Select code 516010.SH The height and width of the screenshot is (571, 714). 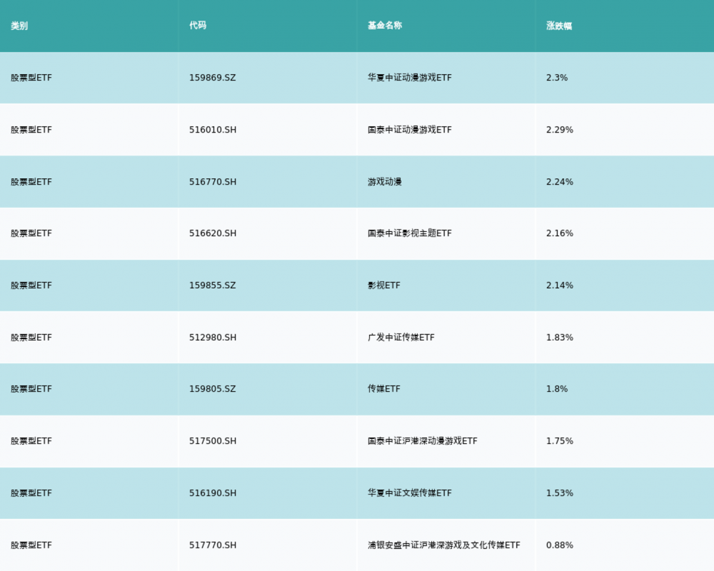[213, 130]
